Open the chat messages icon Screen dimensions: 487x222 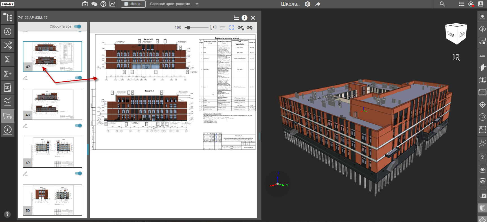(x=94, y=4)
